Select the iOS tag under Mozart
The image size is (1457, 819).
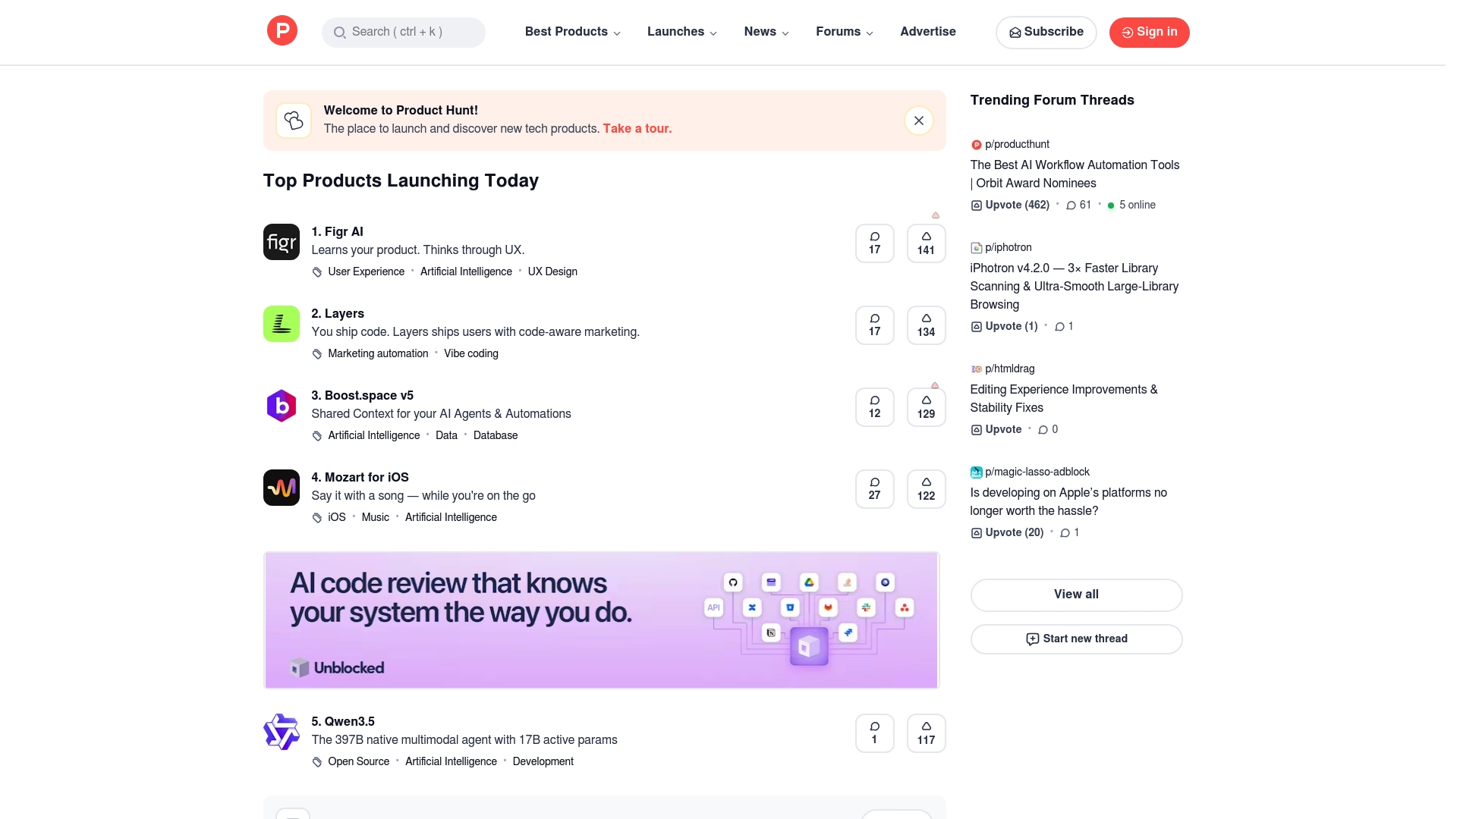point(337,517)
